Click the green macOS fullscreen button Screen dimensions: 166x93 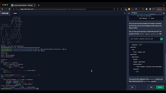(7, 5)
